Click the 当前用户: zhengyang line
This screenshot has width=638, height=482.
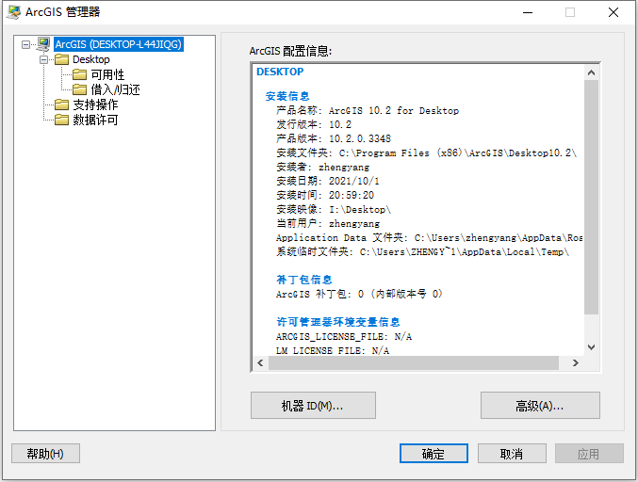pyautogui.click(x=328, y=223)
